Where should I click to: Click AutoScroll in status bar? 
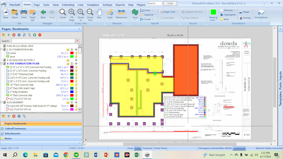click(239, 148)
